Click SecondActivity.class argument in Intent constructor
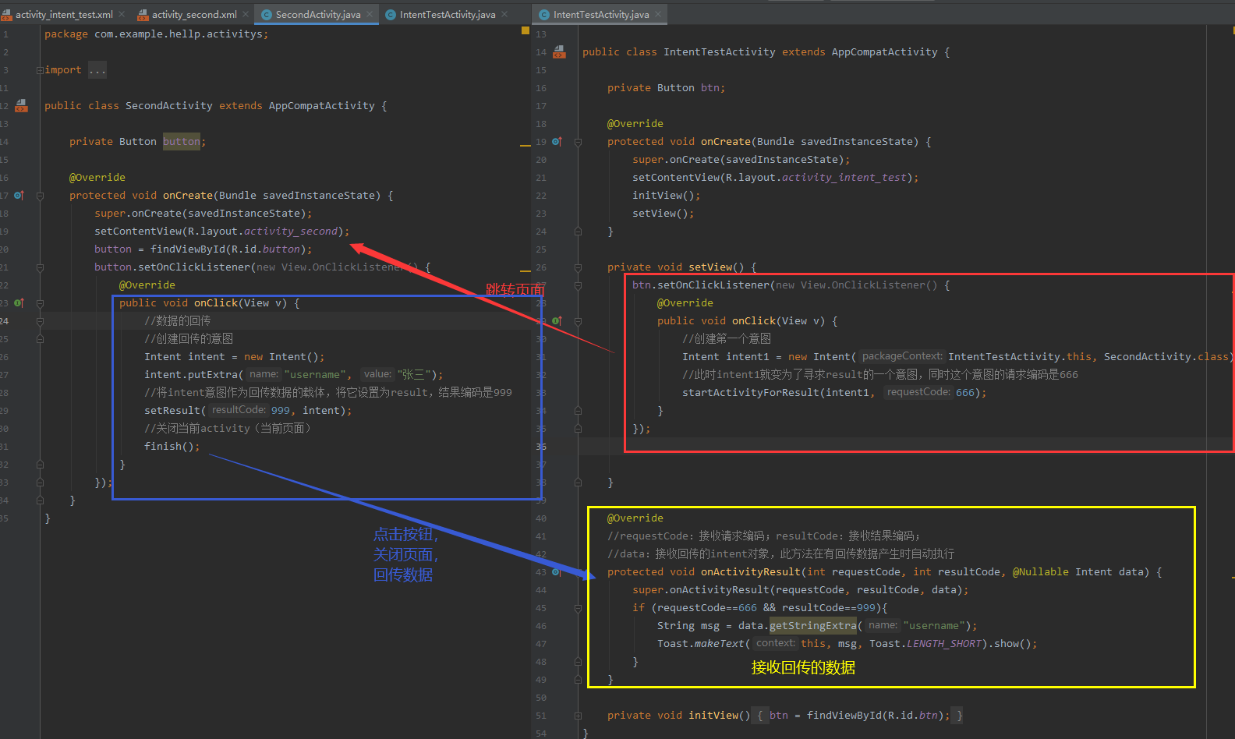 [1166, 357]
